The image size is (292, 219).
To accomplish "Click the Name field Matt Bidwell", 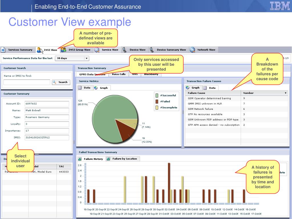I will pyautogui.click(x=47, y=110).
